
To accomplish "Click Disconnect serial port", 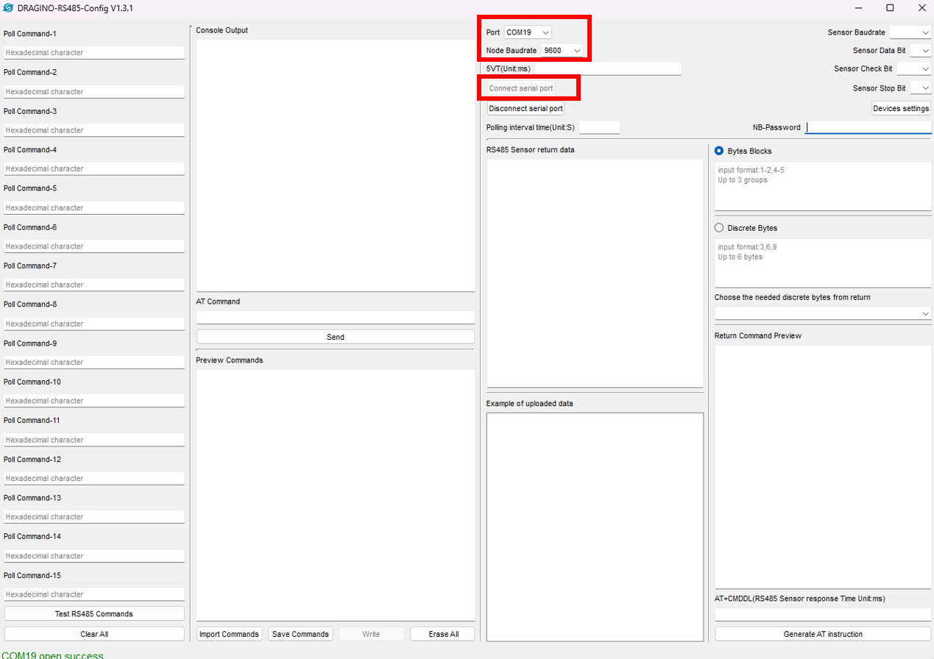I will 525,108.
